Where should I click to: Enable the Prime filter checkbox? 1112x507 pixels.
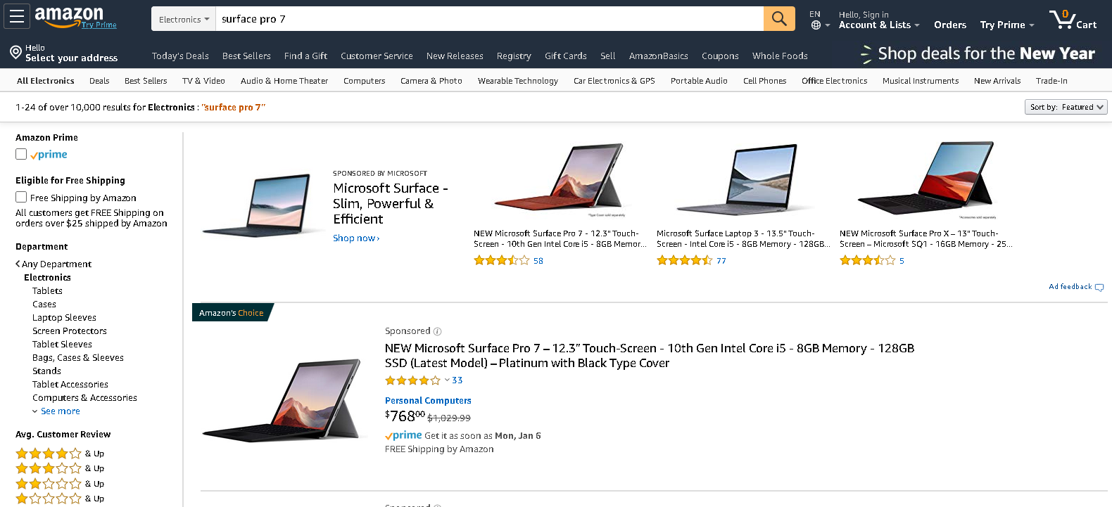point(21,154)
